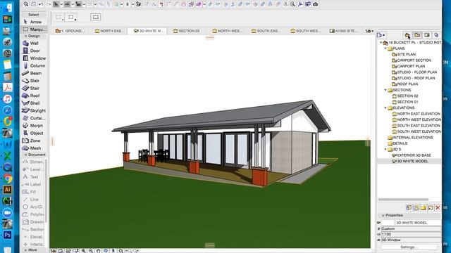Viewport: 451px width, 253px height.
Task: Switch to the A1000 SITE tab
Action: [x=344, y=31]
